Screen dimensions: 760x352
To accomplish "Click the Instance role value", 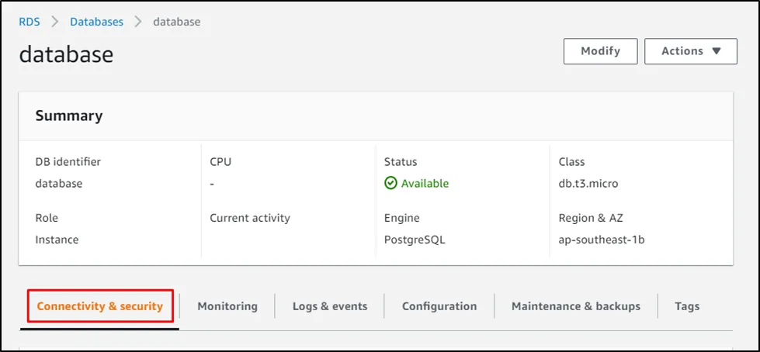I will click(57, 240).
